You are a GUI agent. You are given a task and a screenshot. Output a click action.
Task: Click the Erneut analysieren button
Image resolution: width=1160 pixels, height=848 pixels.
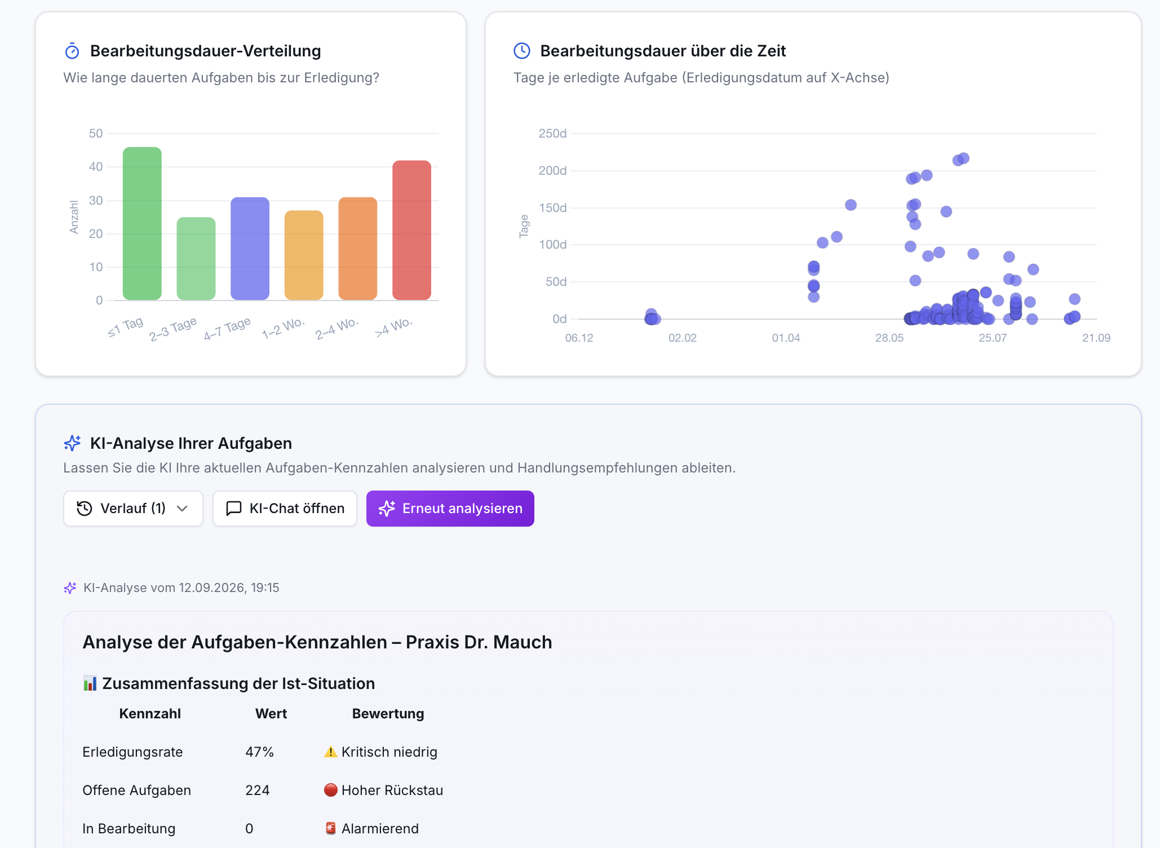click(x=450, y=509)
